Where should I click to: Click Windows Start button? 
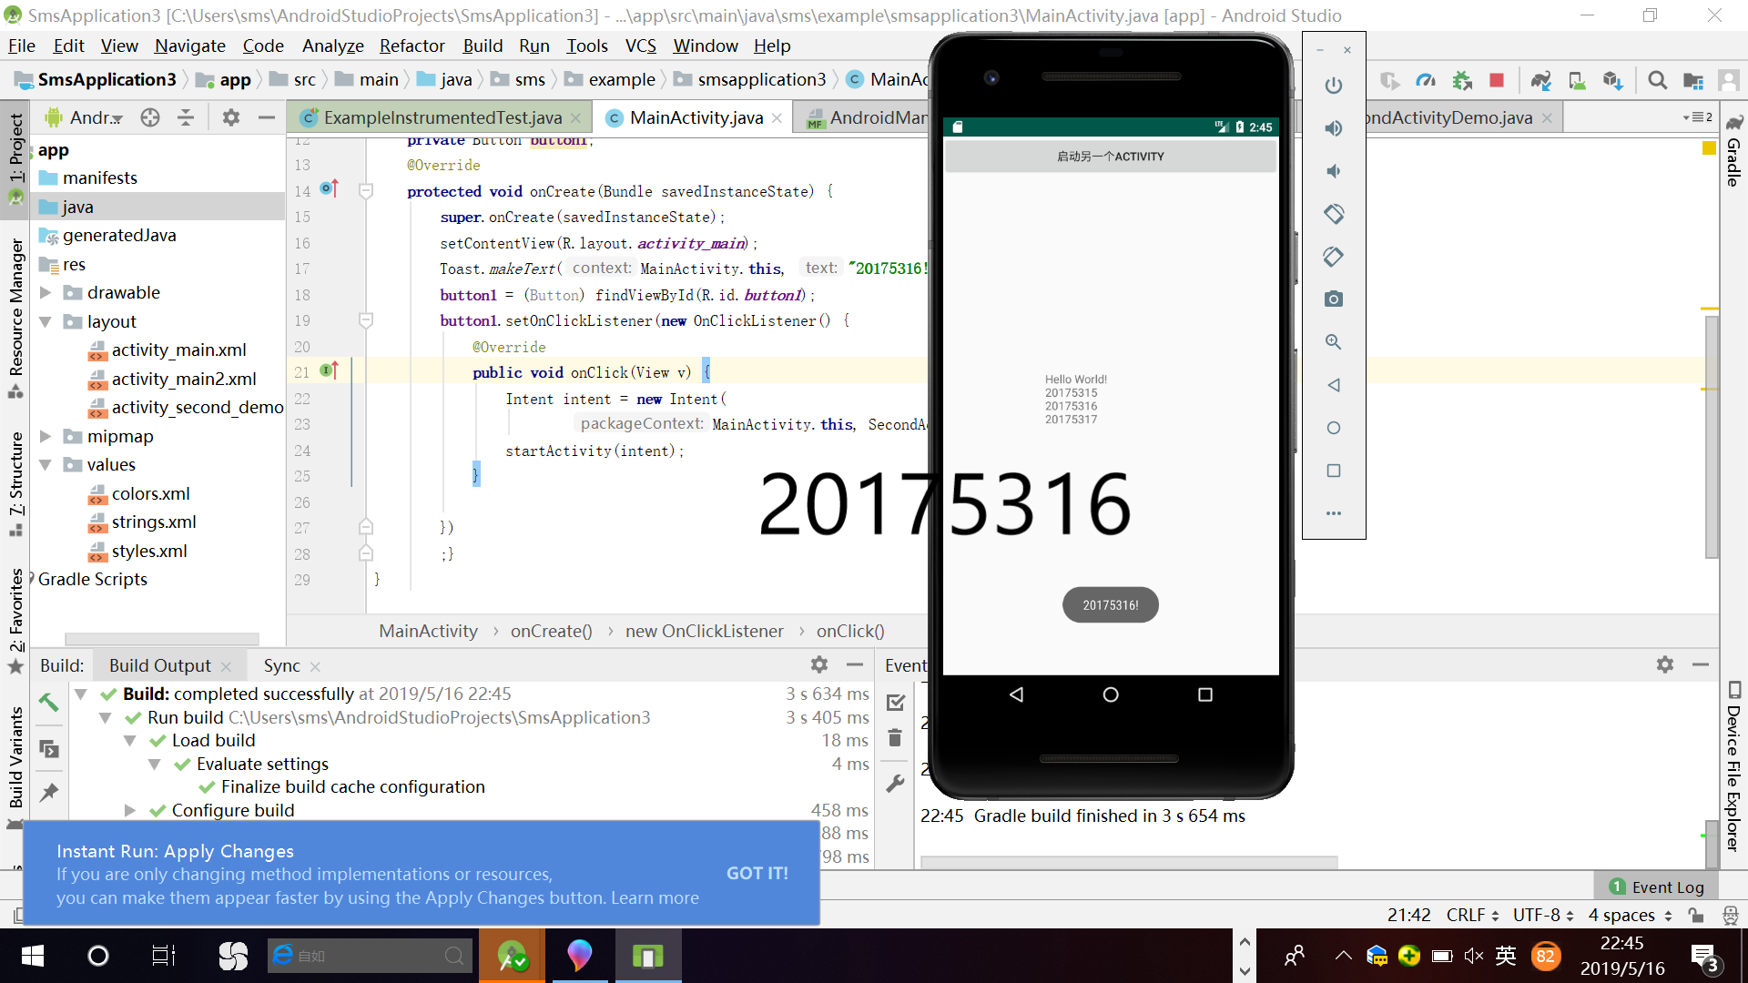pos(32,956)
